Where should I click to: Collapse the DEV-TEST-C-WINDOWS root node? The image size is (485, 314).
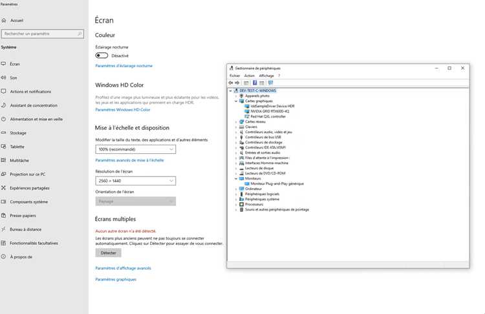tap(230, 91)
